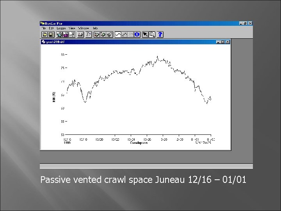Click the Print icon

pos(80,34)
